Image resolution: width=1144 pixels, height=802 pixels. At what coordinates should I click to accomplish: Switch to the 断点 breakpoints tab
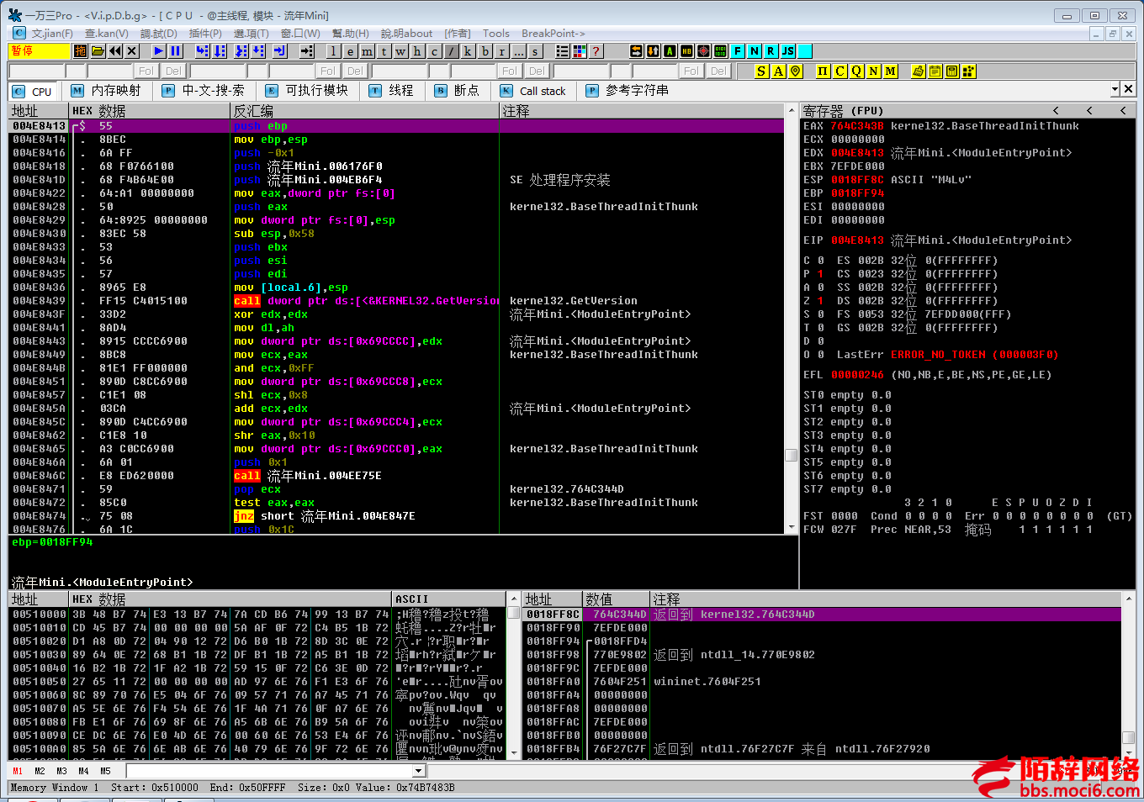click(457, 91)
